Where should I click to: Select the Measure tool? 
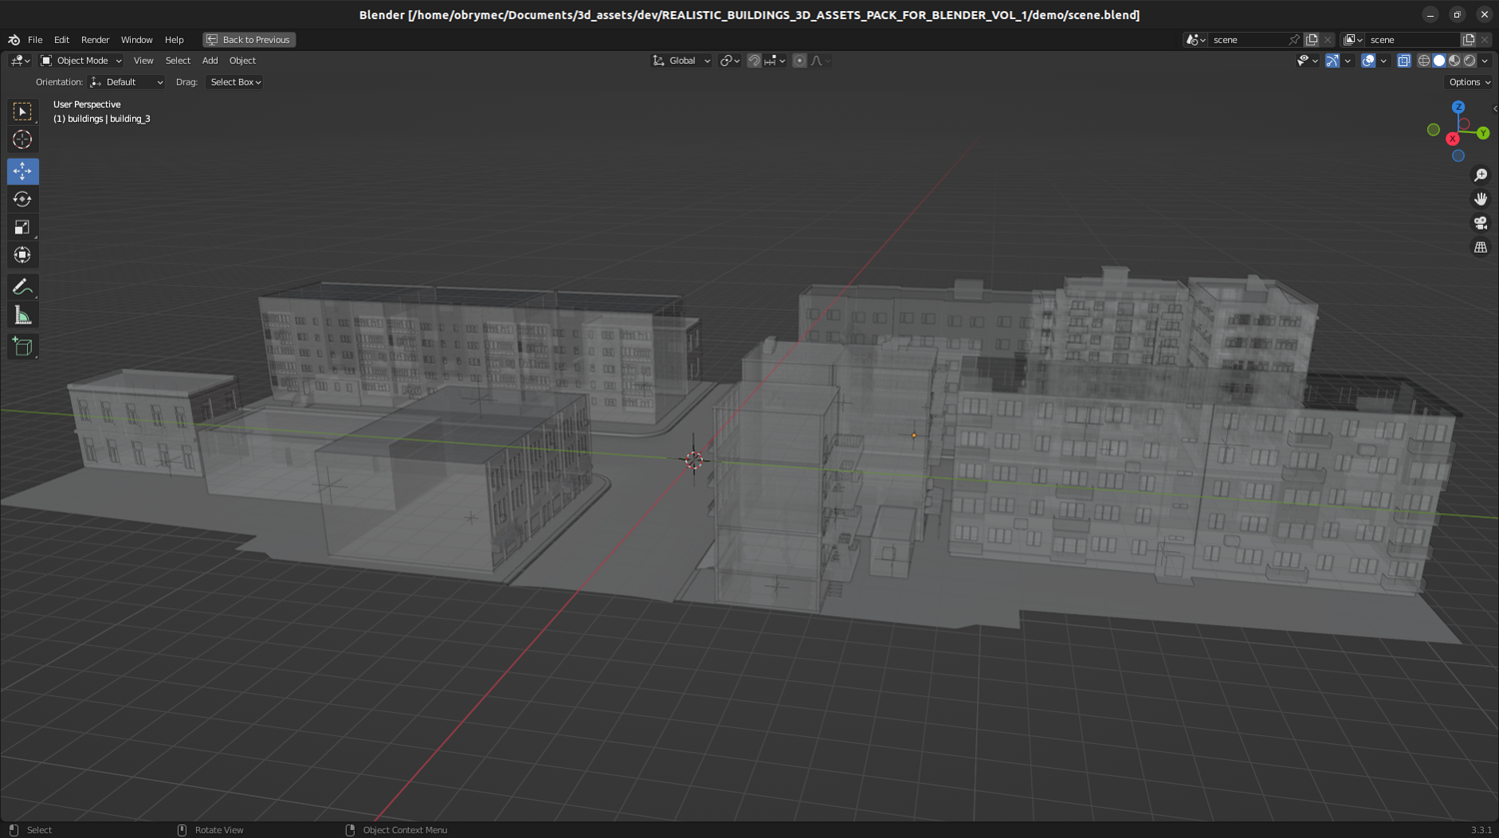[x=22, y=316]
